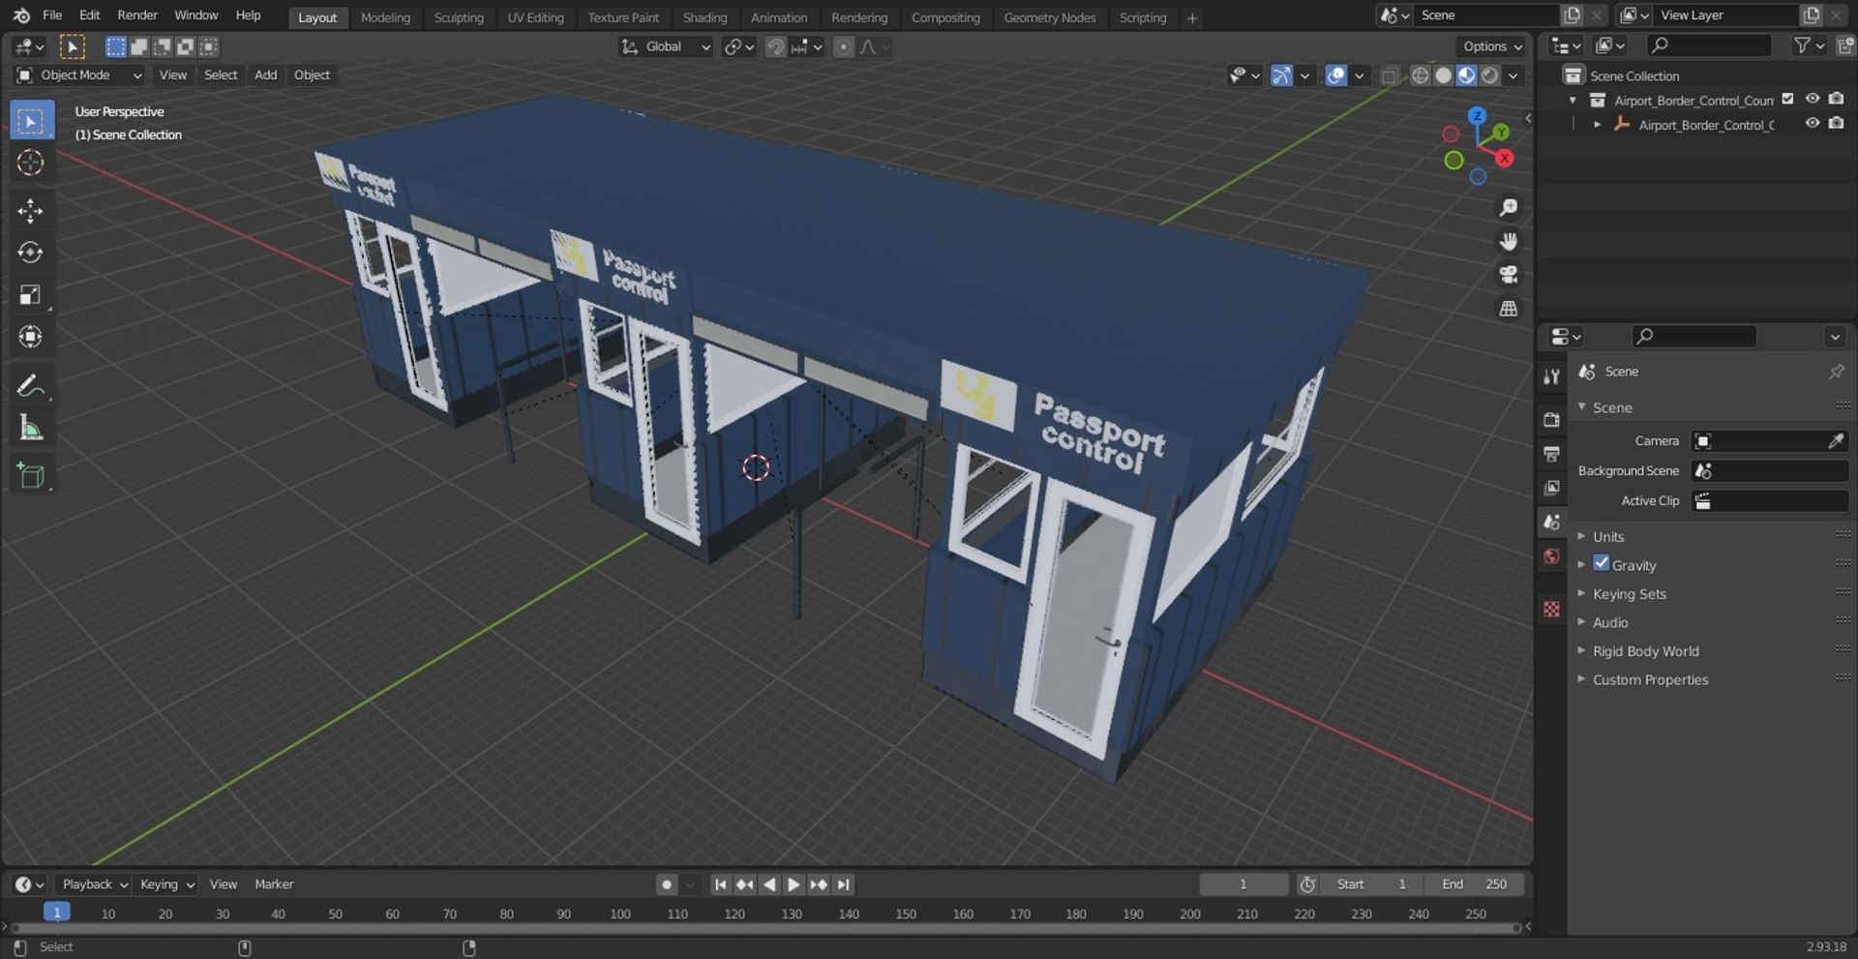Screen dimensions: 1858x959
Task: Expand the Units panel
Action: coord(1607,536)
